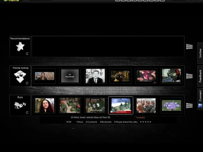This screenshot has width=203, height=152.
Task: Open grid view for Recommendations row
Action: 189,47
